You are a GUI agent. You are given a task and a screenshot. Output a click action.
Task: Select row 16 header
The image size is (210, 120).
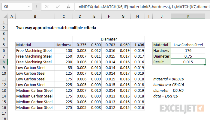click(4, 107)
